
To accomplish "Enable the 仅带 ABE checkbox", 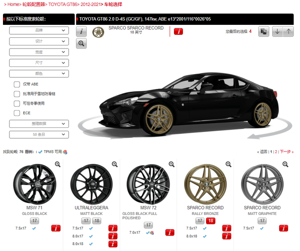I will [17, 84].
